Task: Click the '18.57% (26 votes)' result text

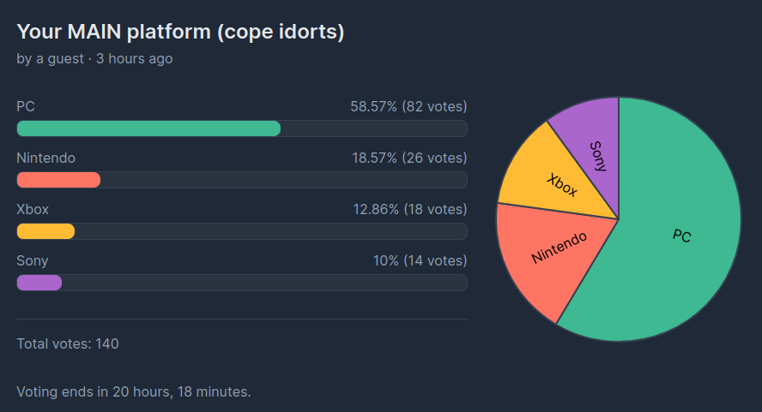Action: (409, 158)
